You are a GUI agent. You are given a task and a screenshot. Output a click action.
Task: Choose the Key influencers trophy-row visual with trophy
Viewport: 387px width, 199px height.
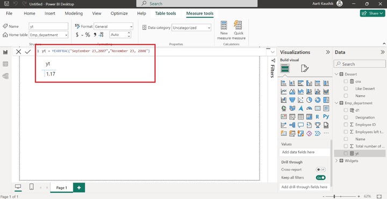pyautogui.click(x=318, y=125)
